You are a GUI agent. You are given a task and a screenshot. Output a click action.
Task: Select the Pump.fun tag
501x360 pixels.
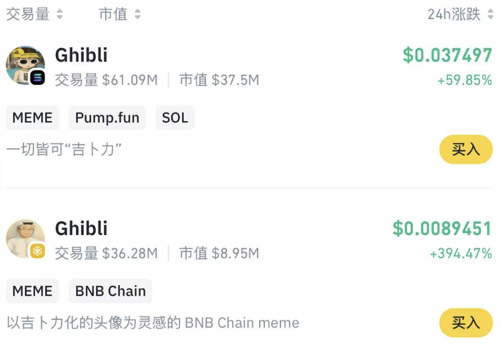[107, 118]
